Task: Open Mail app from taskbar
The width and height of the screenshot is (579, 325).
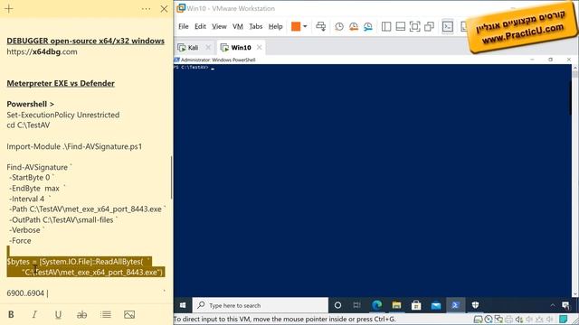Action: (x=436, y=305)
